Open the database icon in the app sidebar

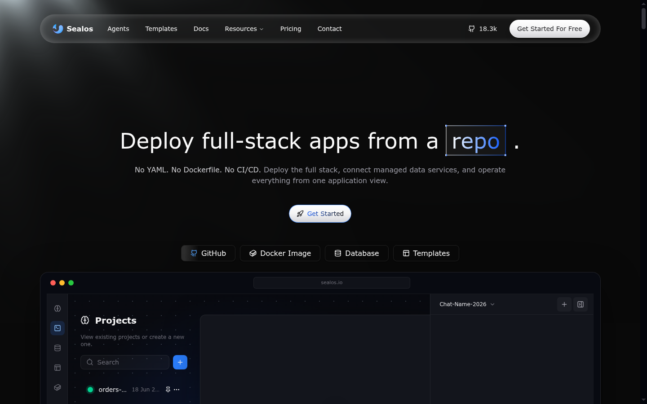pos(58,348)
